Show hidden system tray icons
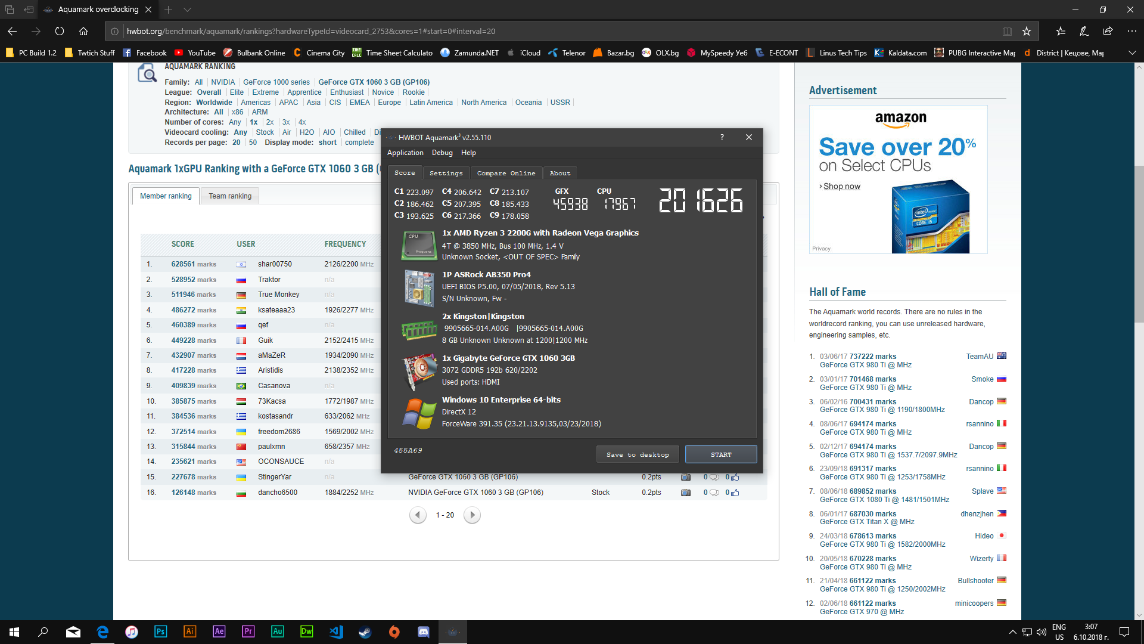The height and width of the screenshot is (644, 1144). tap(1012, 632)
